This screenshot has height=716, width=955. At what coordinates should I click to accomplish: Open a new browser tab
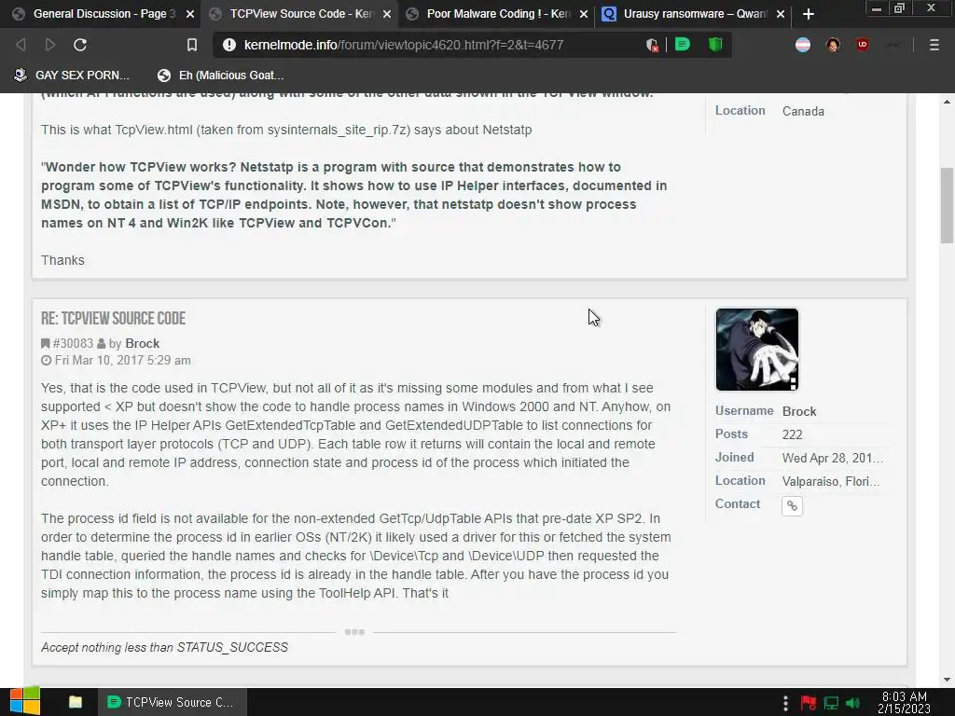809,14
